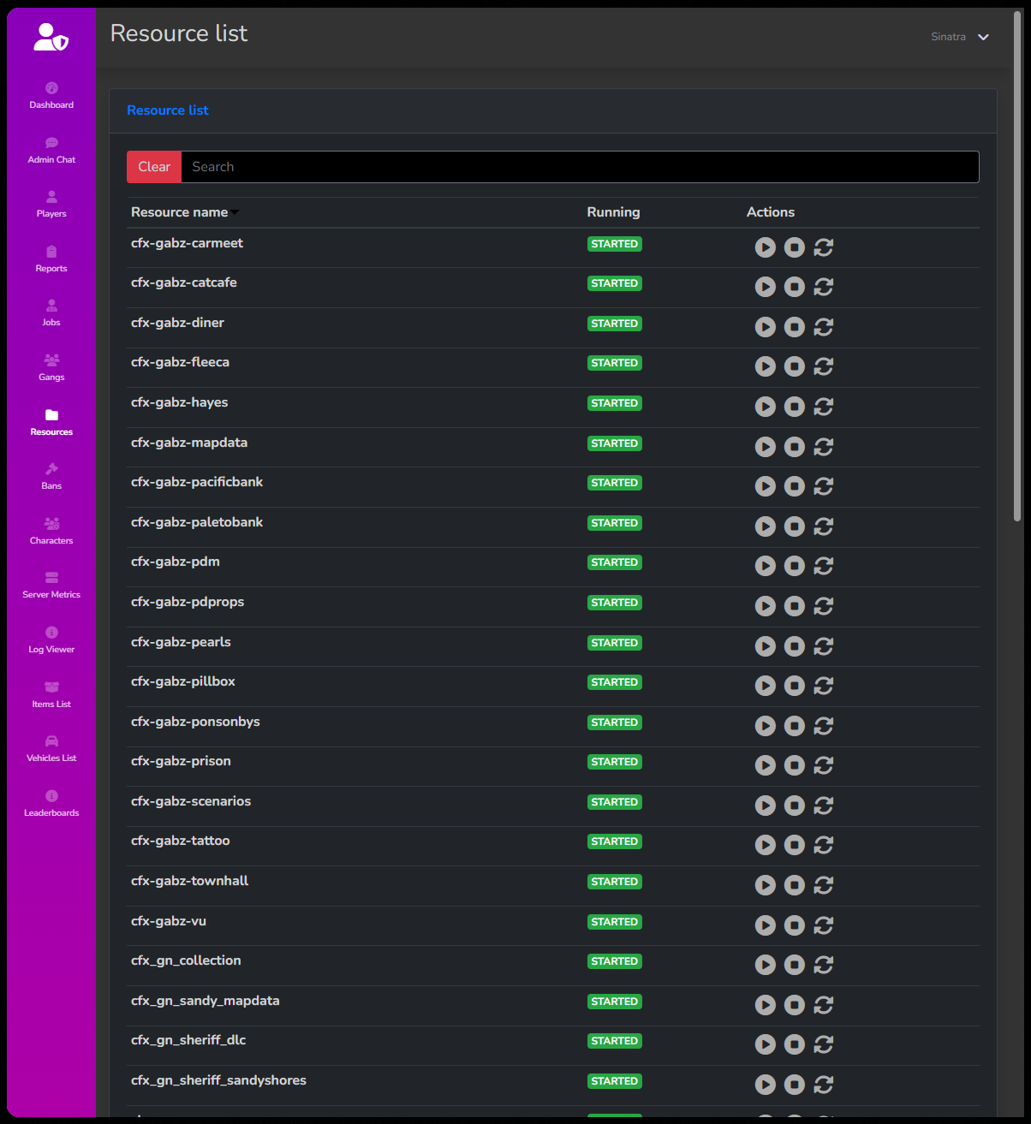Select the cfx_gn_sheriff_sandyshores name

click(x=218, y=1080)
